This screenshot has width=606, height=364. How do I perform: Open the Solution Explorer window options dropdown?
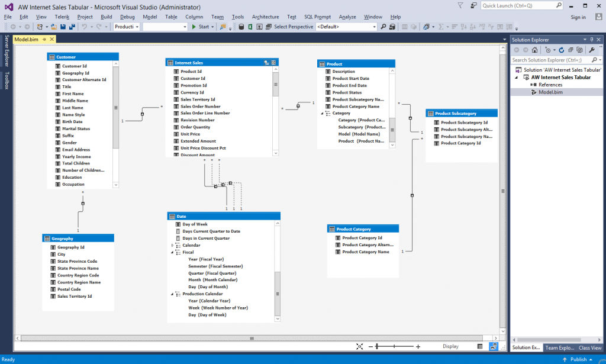[x=585, y=40]
